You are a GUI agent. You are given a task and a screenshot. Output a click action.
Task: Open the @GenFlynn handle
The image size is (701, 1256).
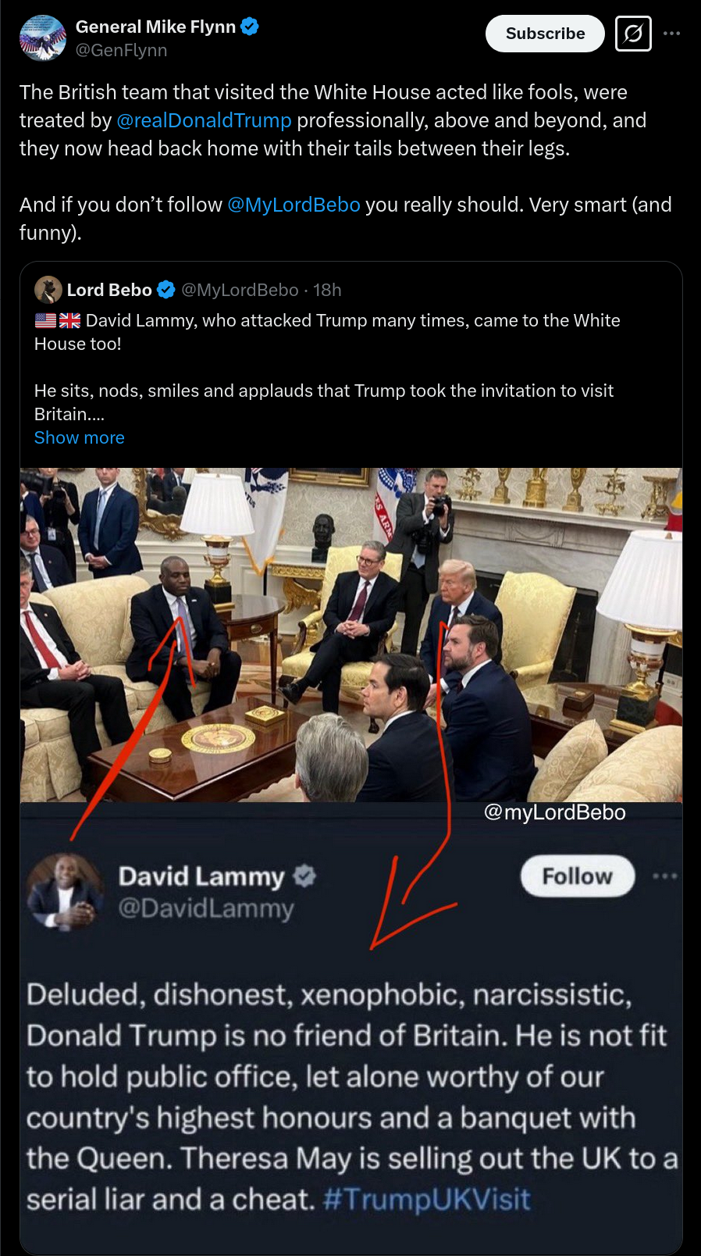click(x=121, y=50)
